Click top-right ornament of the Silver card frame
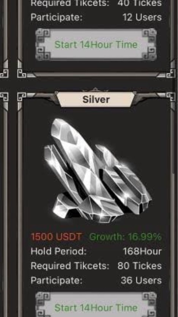Image resolution: width=178 pixels, height=317 pixels. click(171, 97)
